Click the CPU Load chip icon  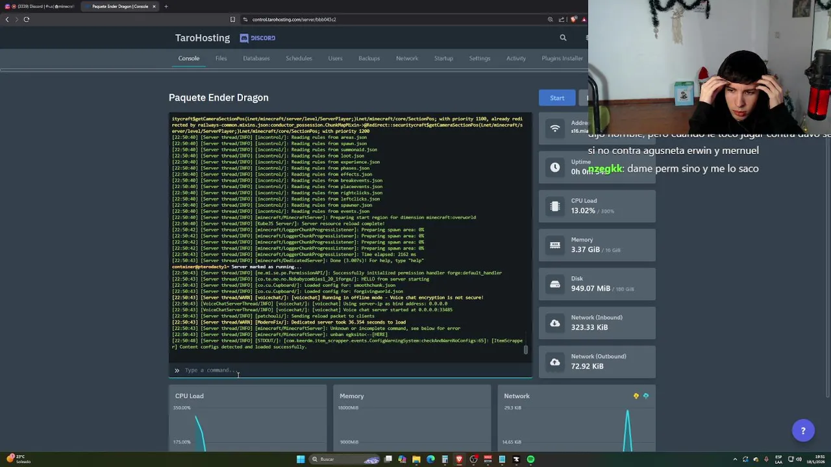coord(554,206)
